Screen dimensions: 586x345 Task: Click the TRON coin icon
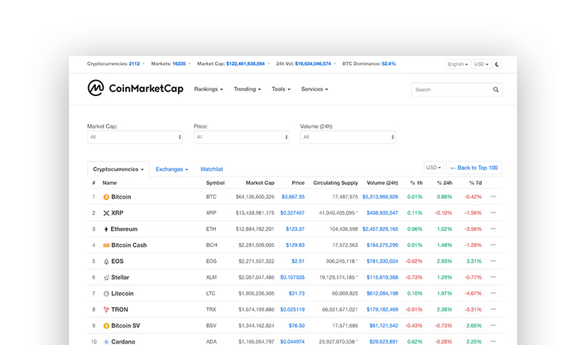click(106, 309)
